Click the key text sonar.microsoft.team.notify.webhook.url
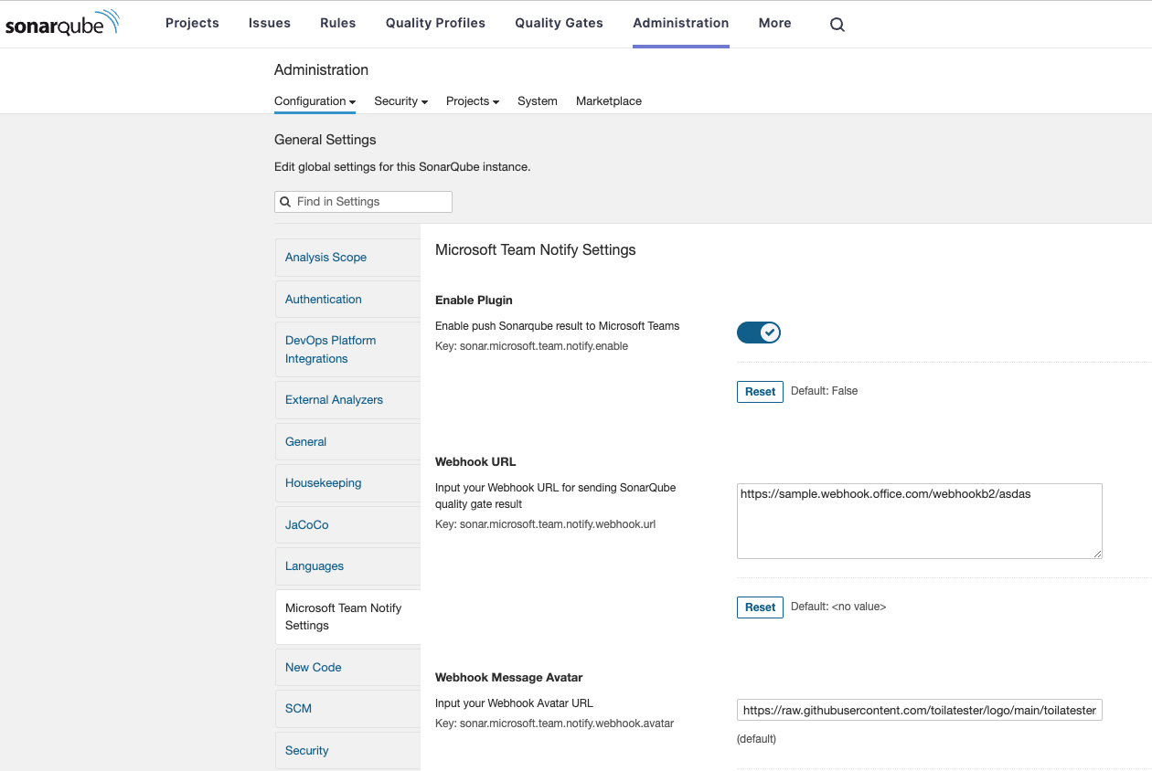This screenshot has width=1152, height=771. [558, 524]
